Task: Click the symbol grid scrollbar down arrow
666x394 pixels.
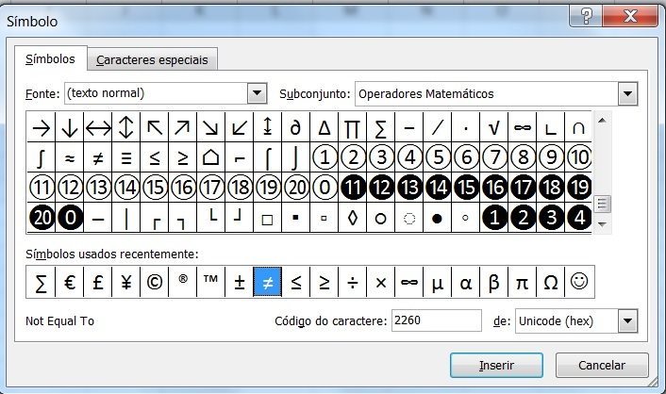Action: 602,224
